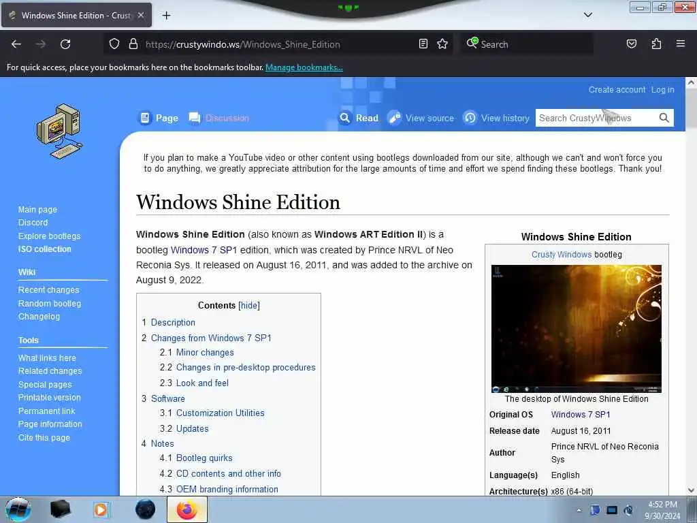Open the tracking protection shield icon
The width and height of the screenshot is (697, 523).
pos(114,44)
